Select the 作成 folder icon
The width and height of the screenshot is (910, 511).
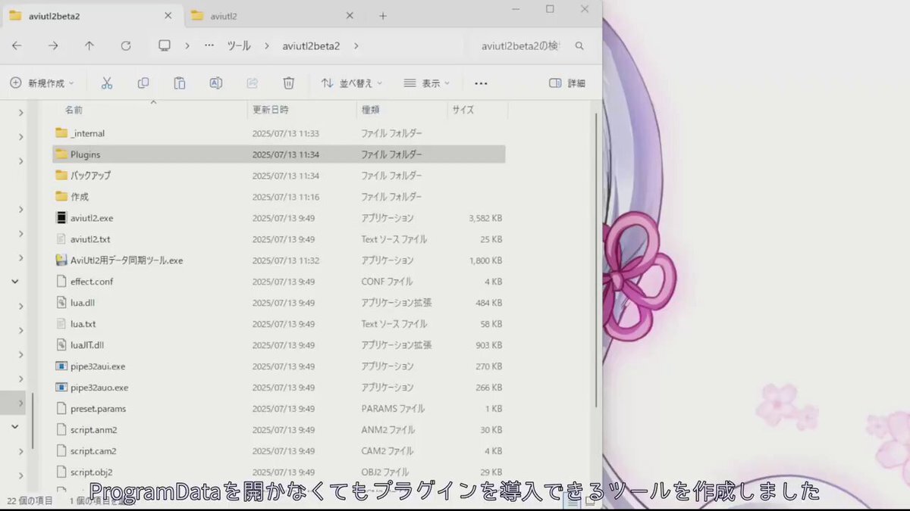(62, 197)
